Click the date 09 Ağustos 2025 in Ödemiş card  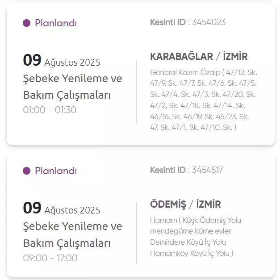[x=62, y=208]
